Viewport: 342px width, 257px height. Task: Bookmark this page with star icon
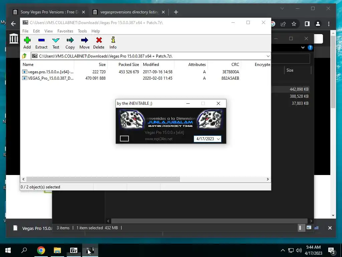(x=294, y=24)
